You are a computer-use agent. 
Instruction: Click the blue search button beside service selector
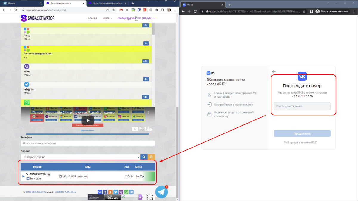tap(144, 157)
